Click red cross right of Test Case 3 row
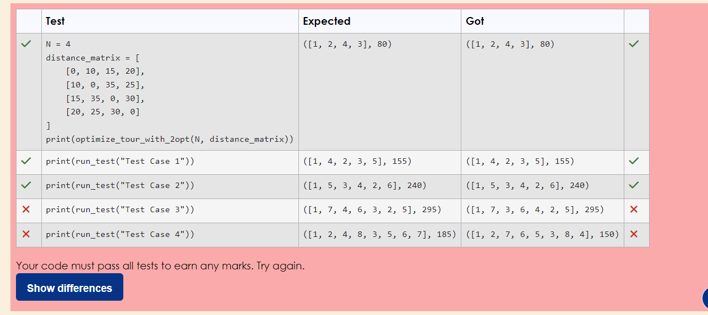Screen dimensions: 708x315 634,210
